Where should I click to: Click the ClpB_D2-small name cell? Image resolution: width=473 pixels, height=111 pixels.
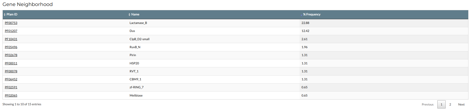coord(139,39)
